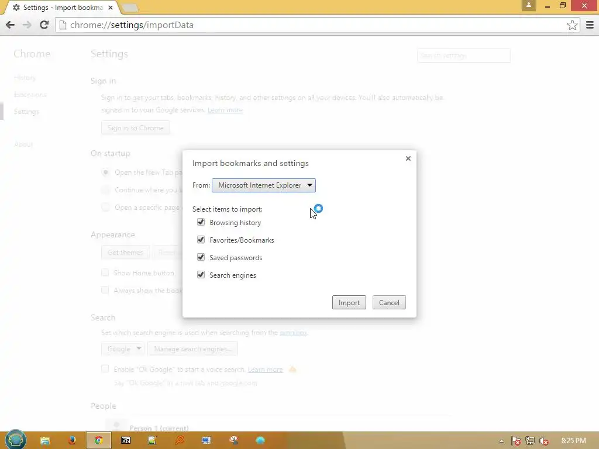
Task: Click the browser forward arrow
Action: (x=27, y=25)
